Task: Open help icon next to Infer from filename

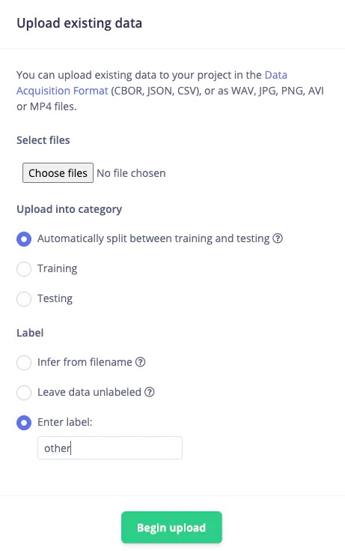Action: pyautogui.click(x=141, y=362)
